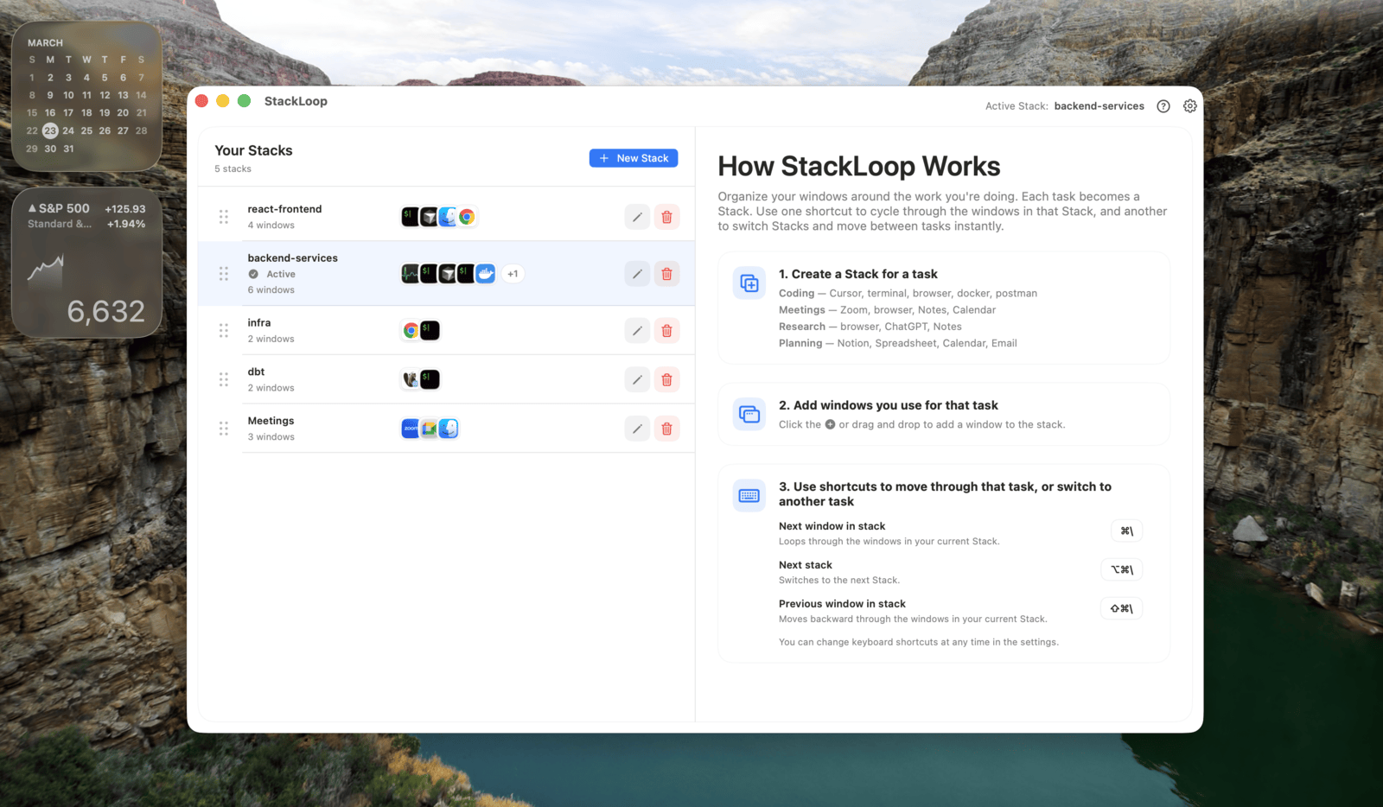This screenshot has width=1383, height=807.
Task: Select the Terminal icon in the infra stack
Action: coord(430,330)
